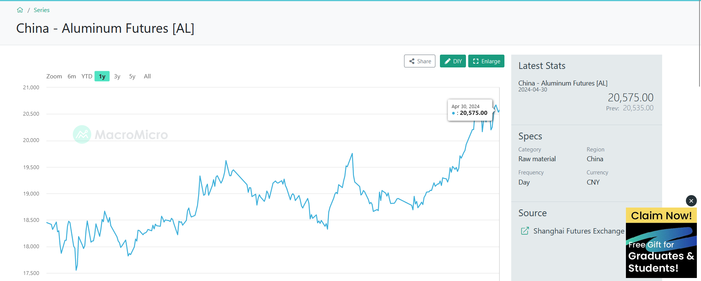Click the external link icon beside source
The image size is (701, 281).
point(525,231)
